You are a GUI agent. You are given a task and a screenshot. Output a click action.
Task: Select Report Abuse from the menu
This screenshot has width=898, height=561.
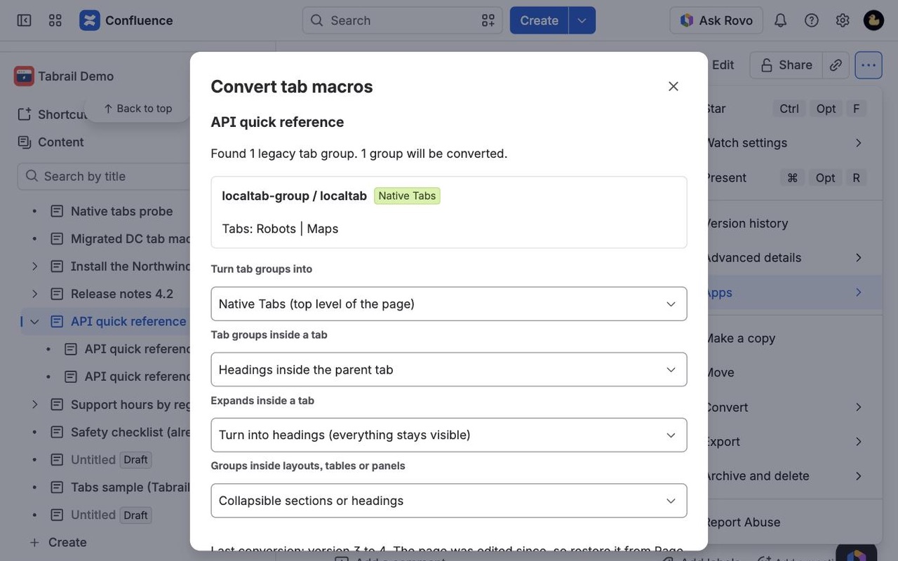click(794, 522)
